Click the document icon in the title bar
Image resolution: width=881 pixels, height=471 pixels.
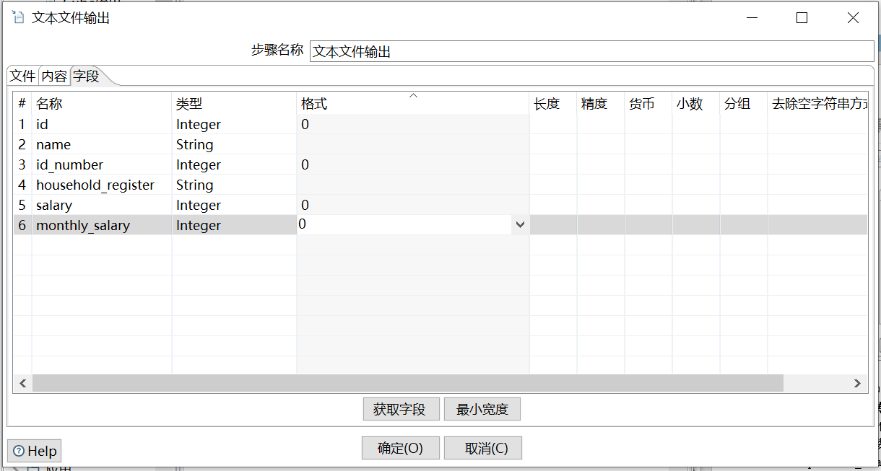(17, 17)
